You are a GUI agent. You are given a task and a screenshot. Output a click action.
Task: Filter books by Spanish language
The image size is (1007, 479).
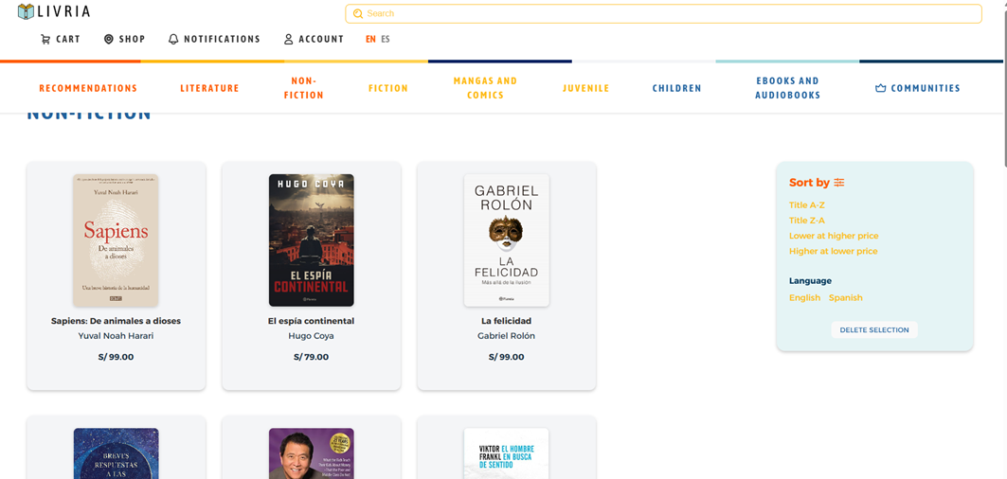pos(845,298)
